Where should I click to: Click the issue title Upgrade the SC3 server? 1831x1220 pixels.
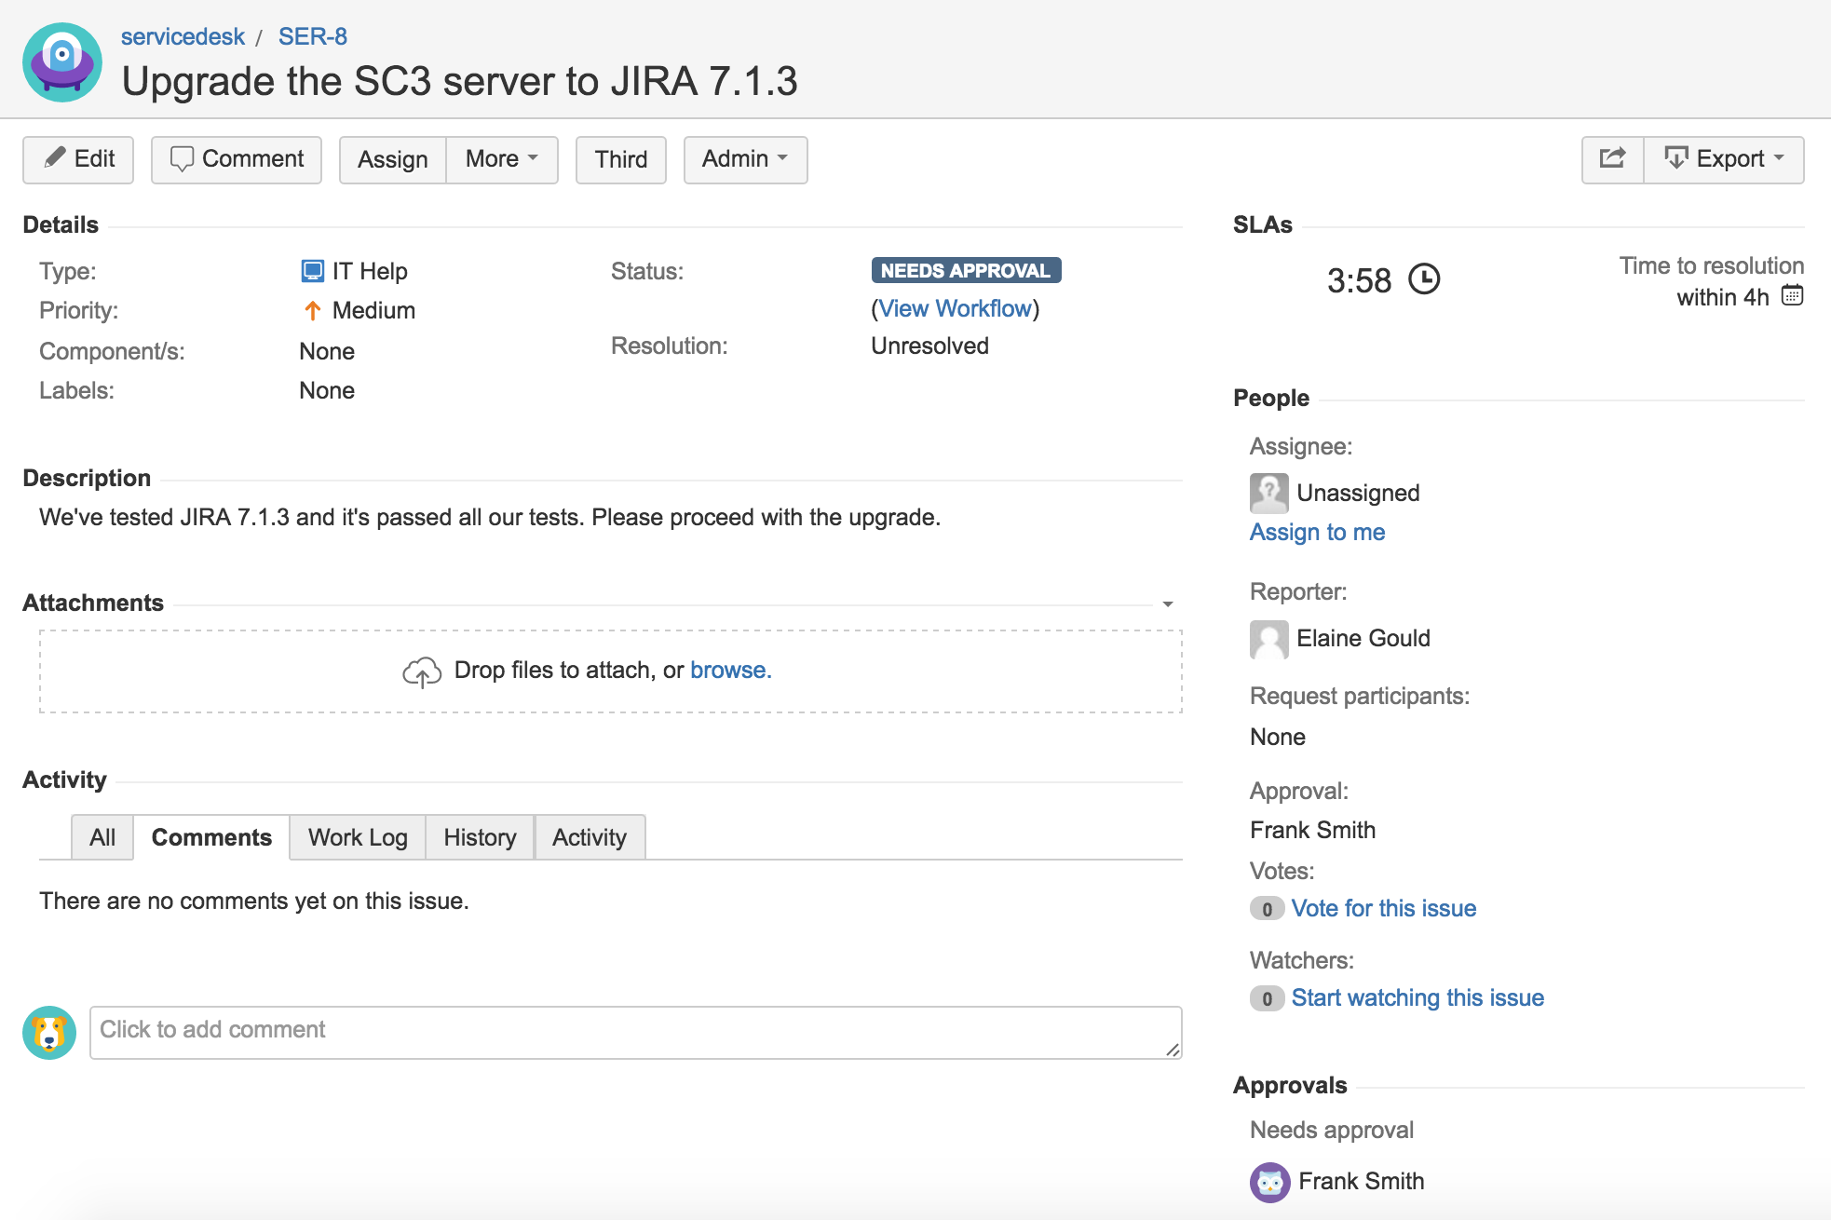tap(459, 81)
